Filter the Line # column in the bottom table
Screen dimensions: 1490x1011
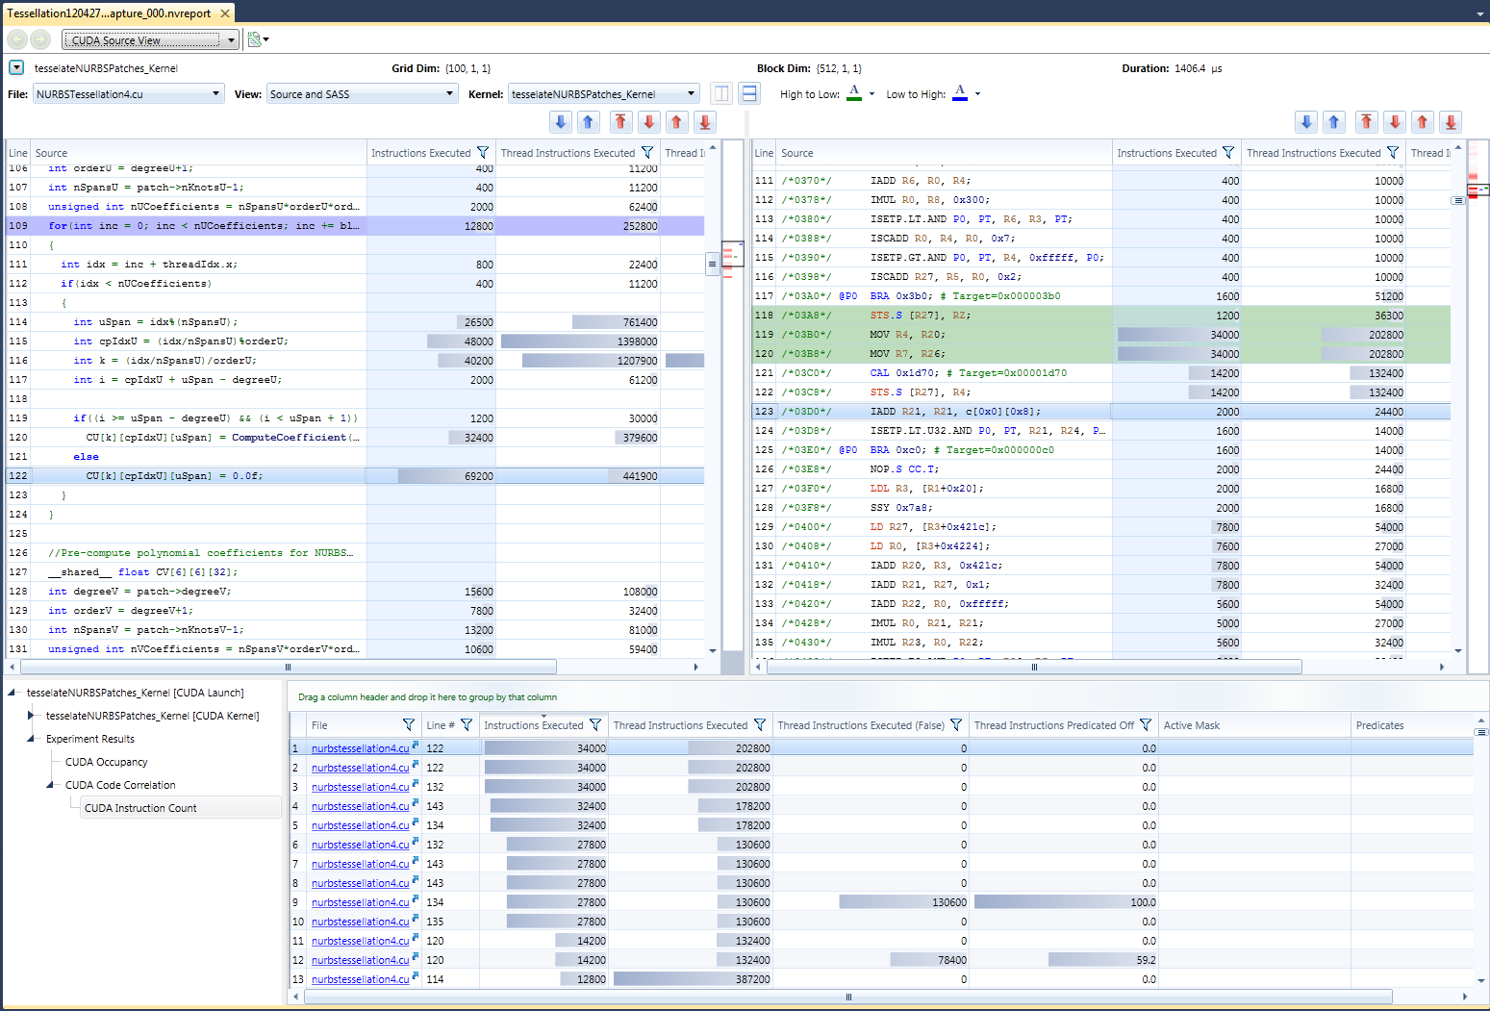(x=467, y=725)
